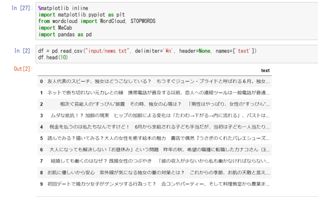Click the first code cell with matplotlib imports
The height and width of the screenshot is (197, 318).
click(177, 21)
